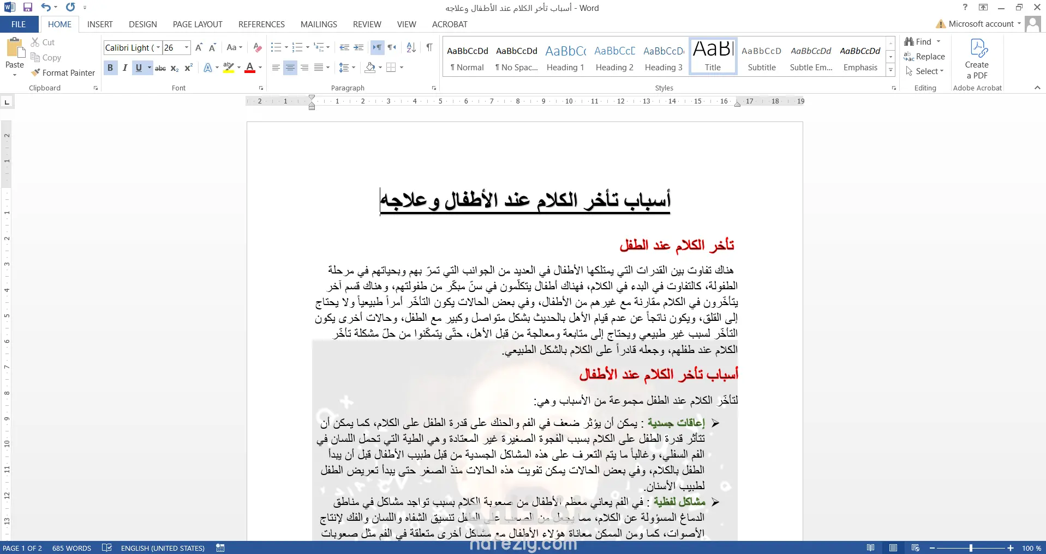Open the Word Help question mark
This screenshot has width=1046, height=554.
[x=965, y=8]
